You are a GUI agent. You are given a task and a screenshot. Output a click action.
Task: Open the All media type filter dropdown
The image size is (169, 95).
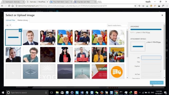coord(8,25)
